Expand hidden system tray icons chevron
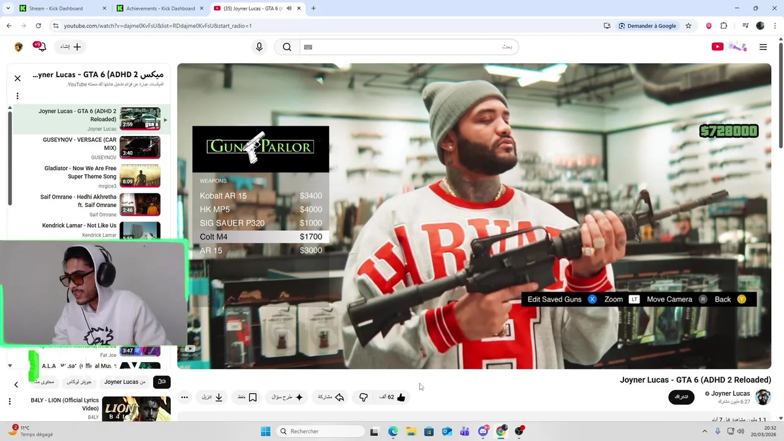 click(704, 431)
